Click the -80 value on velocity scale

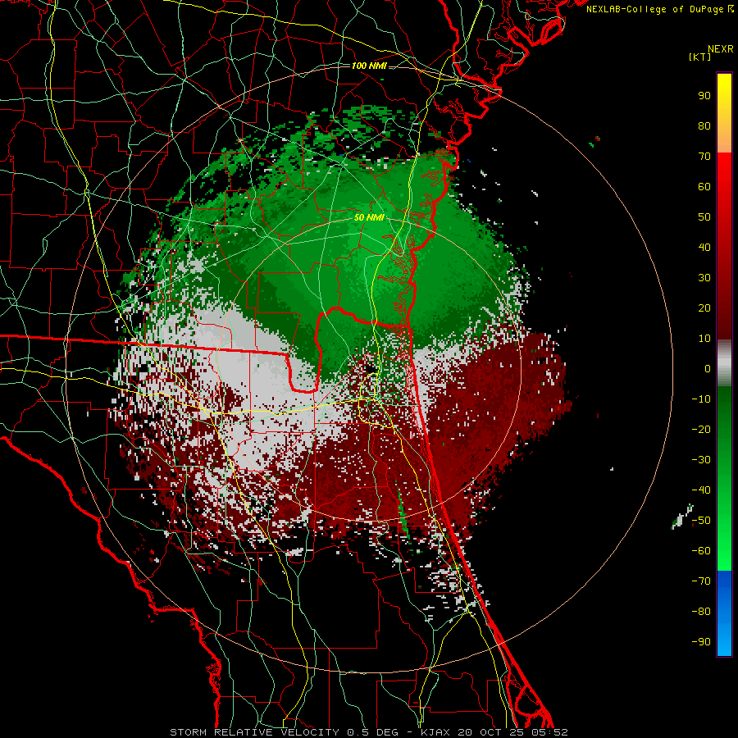701,612
